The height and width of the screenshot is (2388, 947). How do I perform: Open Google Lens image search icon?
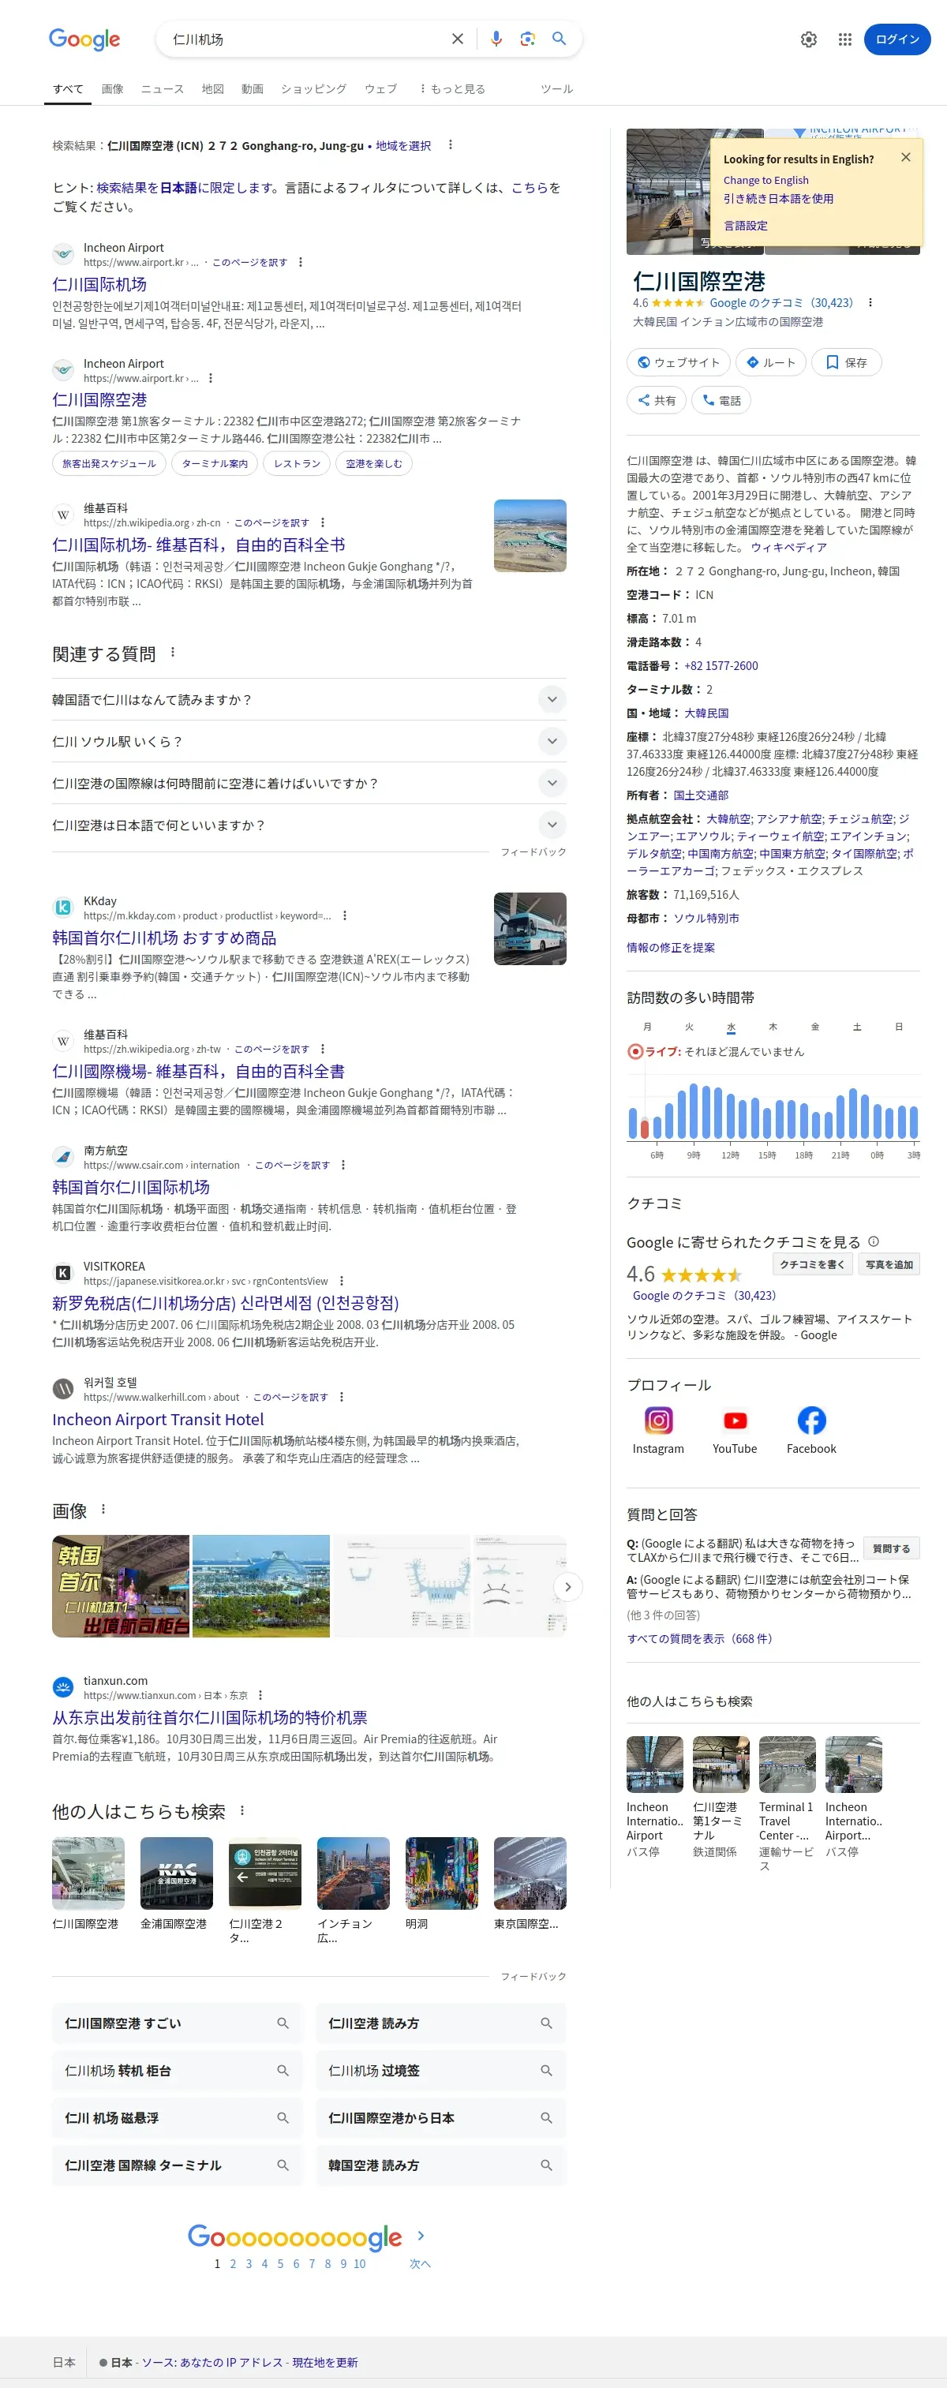(x=527, y=39)
